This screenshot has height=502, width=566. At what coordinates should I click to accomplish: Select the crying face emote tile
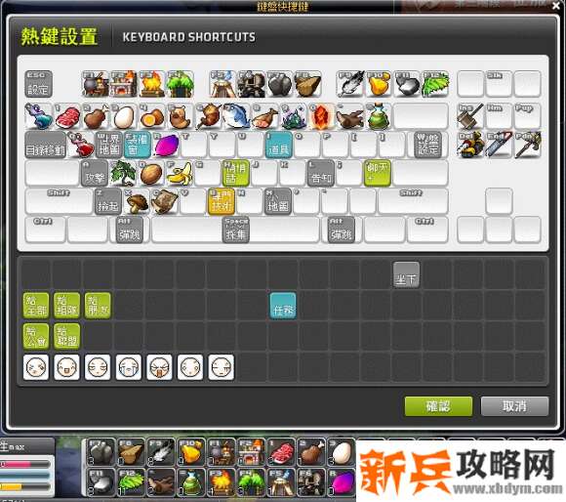[x=129, y=367]
